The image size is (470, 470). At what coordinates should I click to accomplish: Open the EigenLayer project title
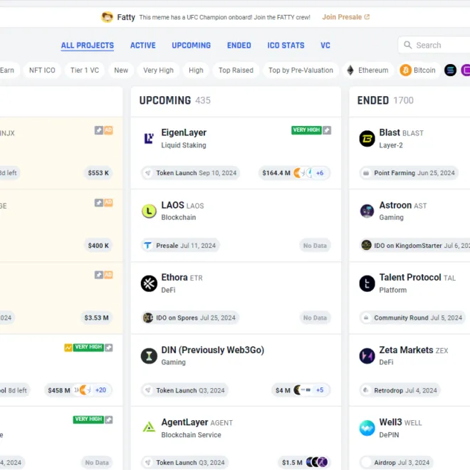184,132
